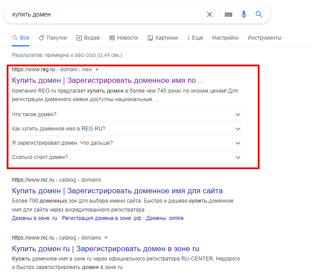
Task: Expand the 'Что такое домен?' question
Action: pyautogui.click(x=127, y=114)
